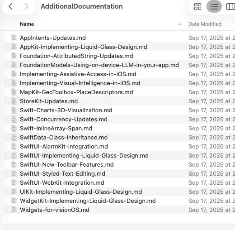Switch to icon grid view
Image resolution: width=235 pixels, height=230 pixels.
[197, 6]
